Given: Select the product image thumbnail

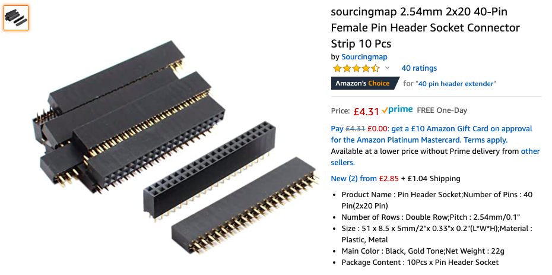Looking at the screenshot, I should pos(16,18).
